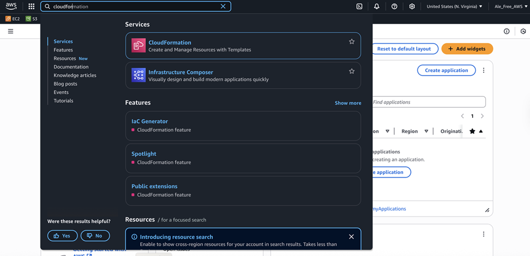Click the Add widgets button
The height and width of the screenshot is (256, 530).
(467, 49)
